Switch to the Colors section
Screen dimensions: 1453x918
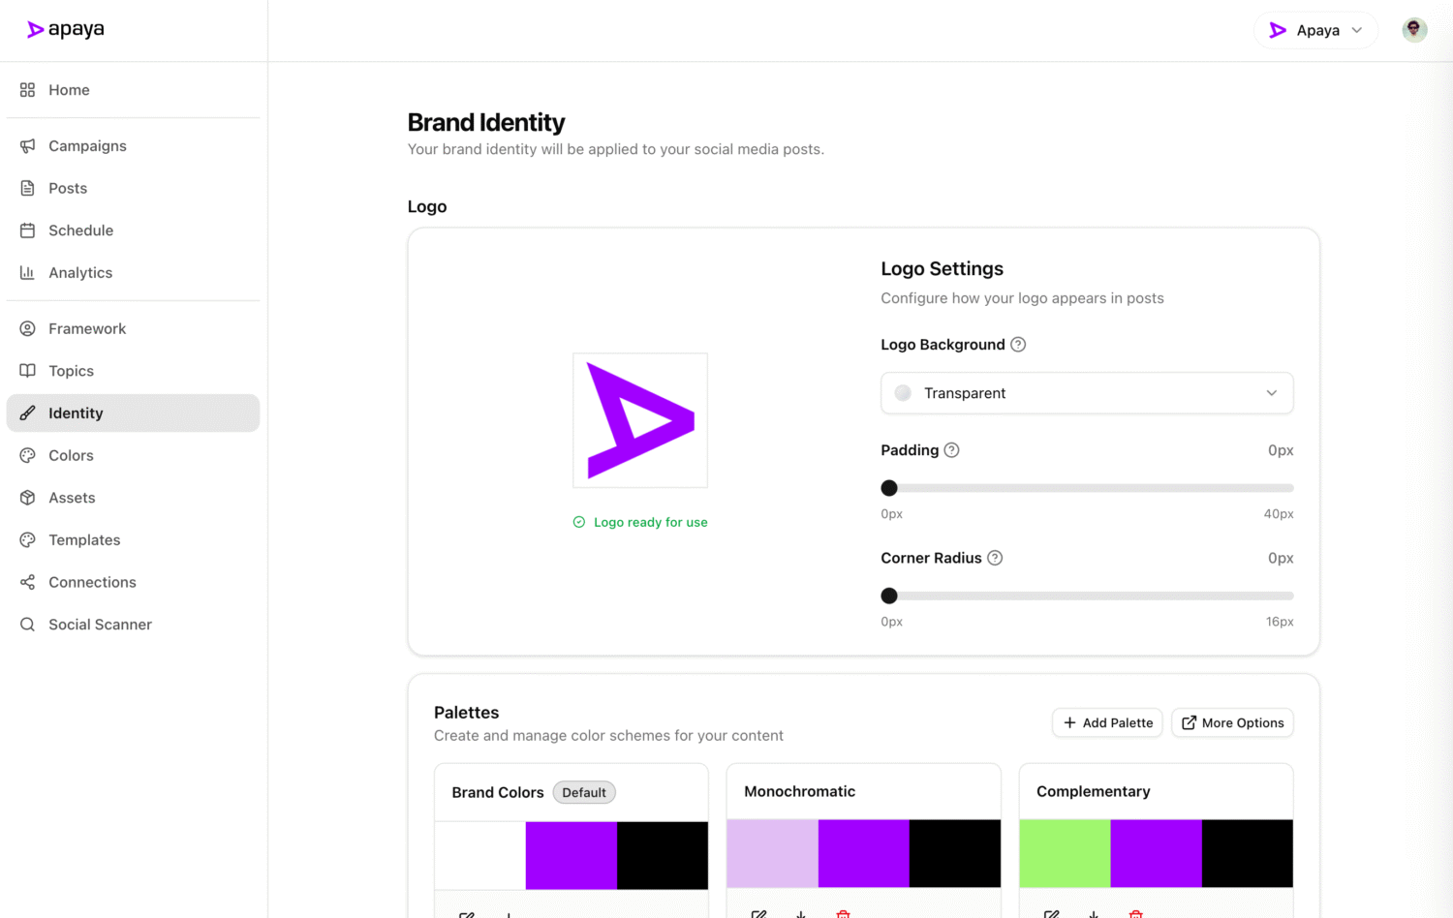tap(71, 455)
